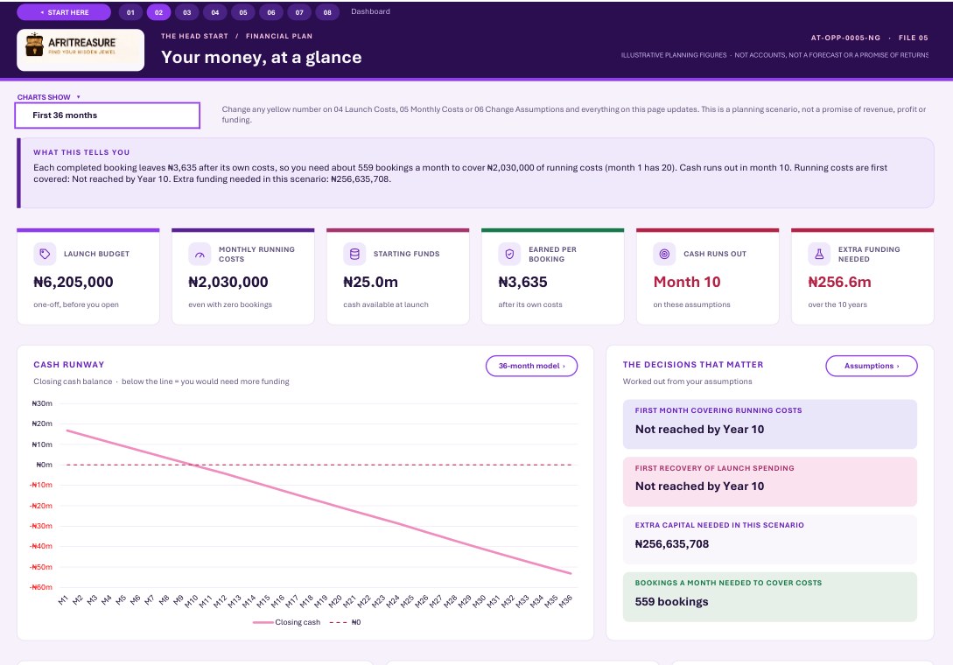The width and height of the screenshot is (953, 665).
Task: Click the Launch Budget tag icon
Action: point(45,254)
